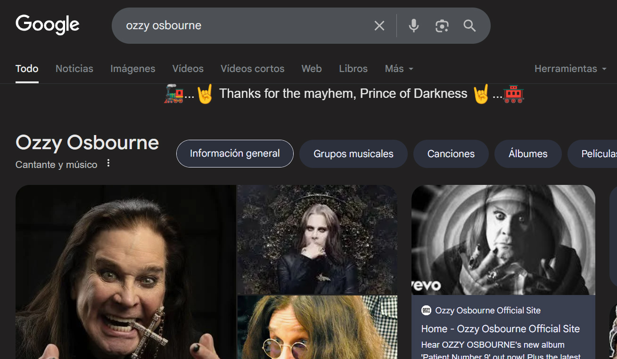
Task: Open the Vídeos cortos tab
Action: pos(253,69)
